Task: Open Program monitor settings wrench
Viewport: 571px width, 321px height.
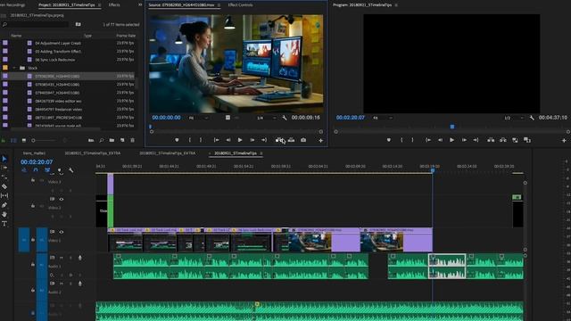Action: click(532, 118)
